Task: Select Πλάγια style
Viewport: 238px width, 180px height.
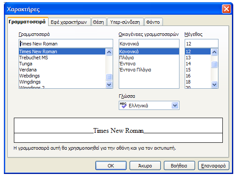Action: (x=149, y=58)
